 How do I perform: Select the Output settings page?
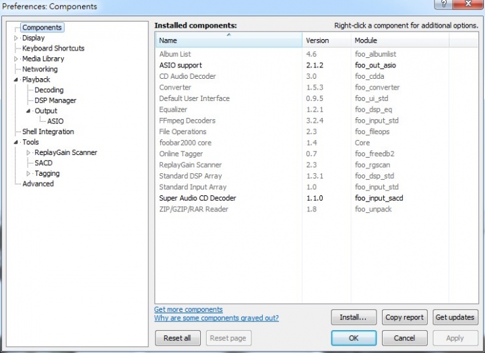pos(46,110)
